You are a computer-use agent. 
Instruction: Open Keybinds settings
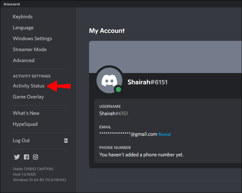coord(23,17)
